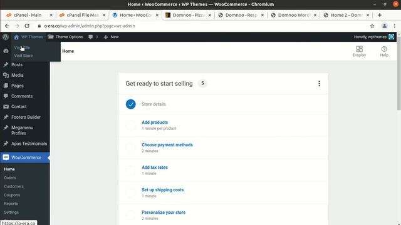Open the WP Themes home icon
Image resolution: width=401 pixels, height=225 pixels.
[16, 37]
